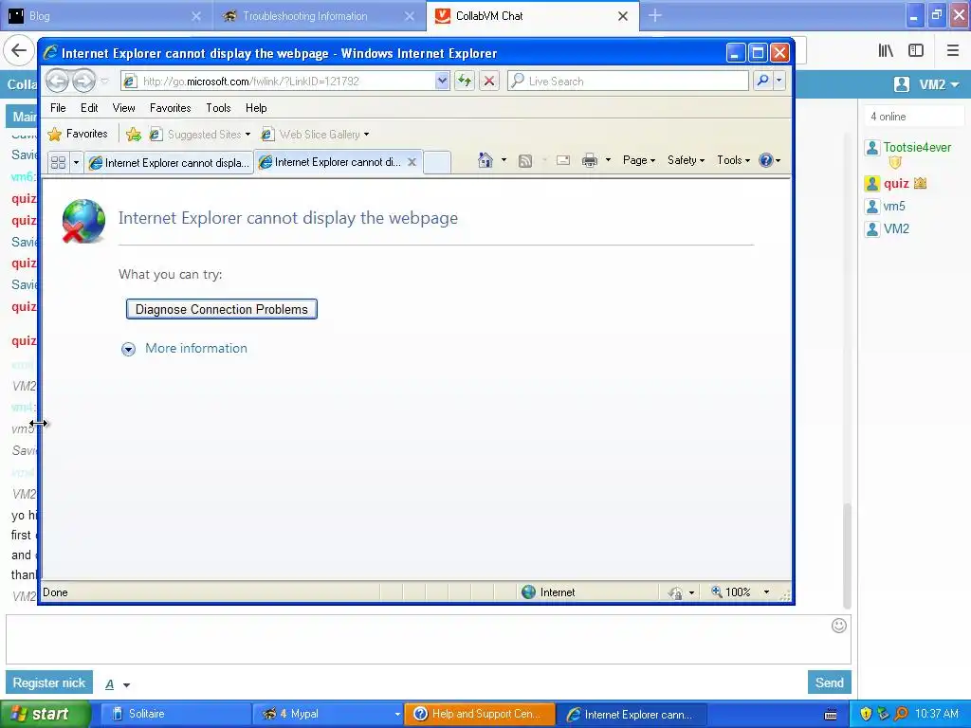Close the second Internet Explorer tab

(x=412, y=162)
